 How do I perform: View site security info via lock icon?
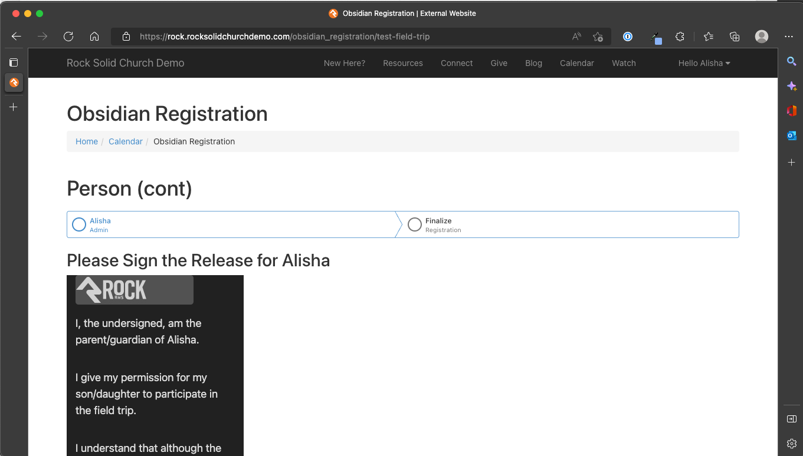click(126, 37)
